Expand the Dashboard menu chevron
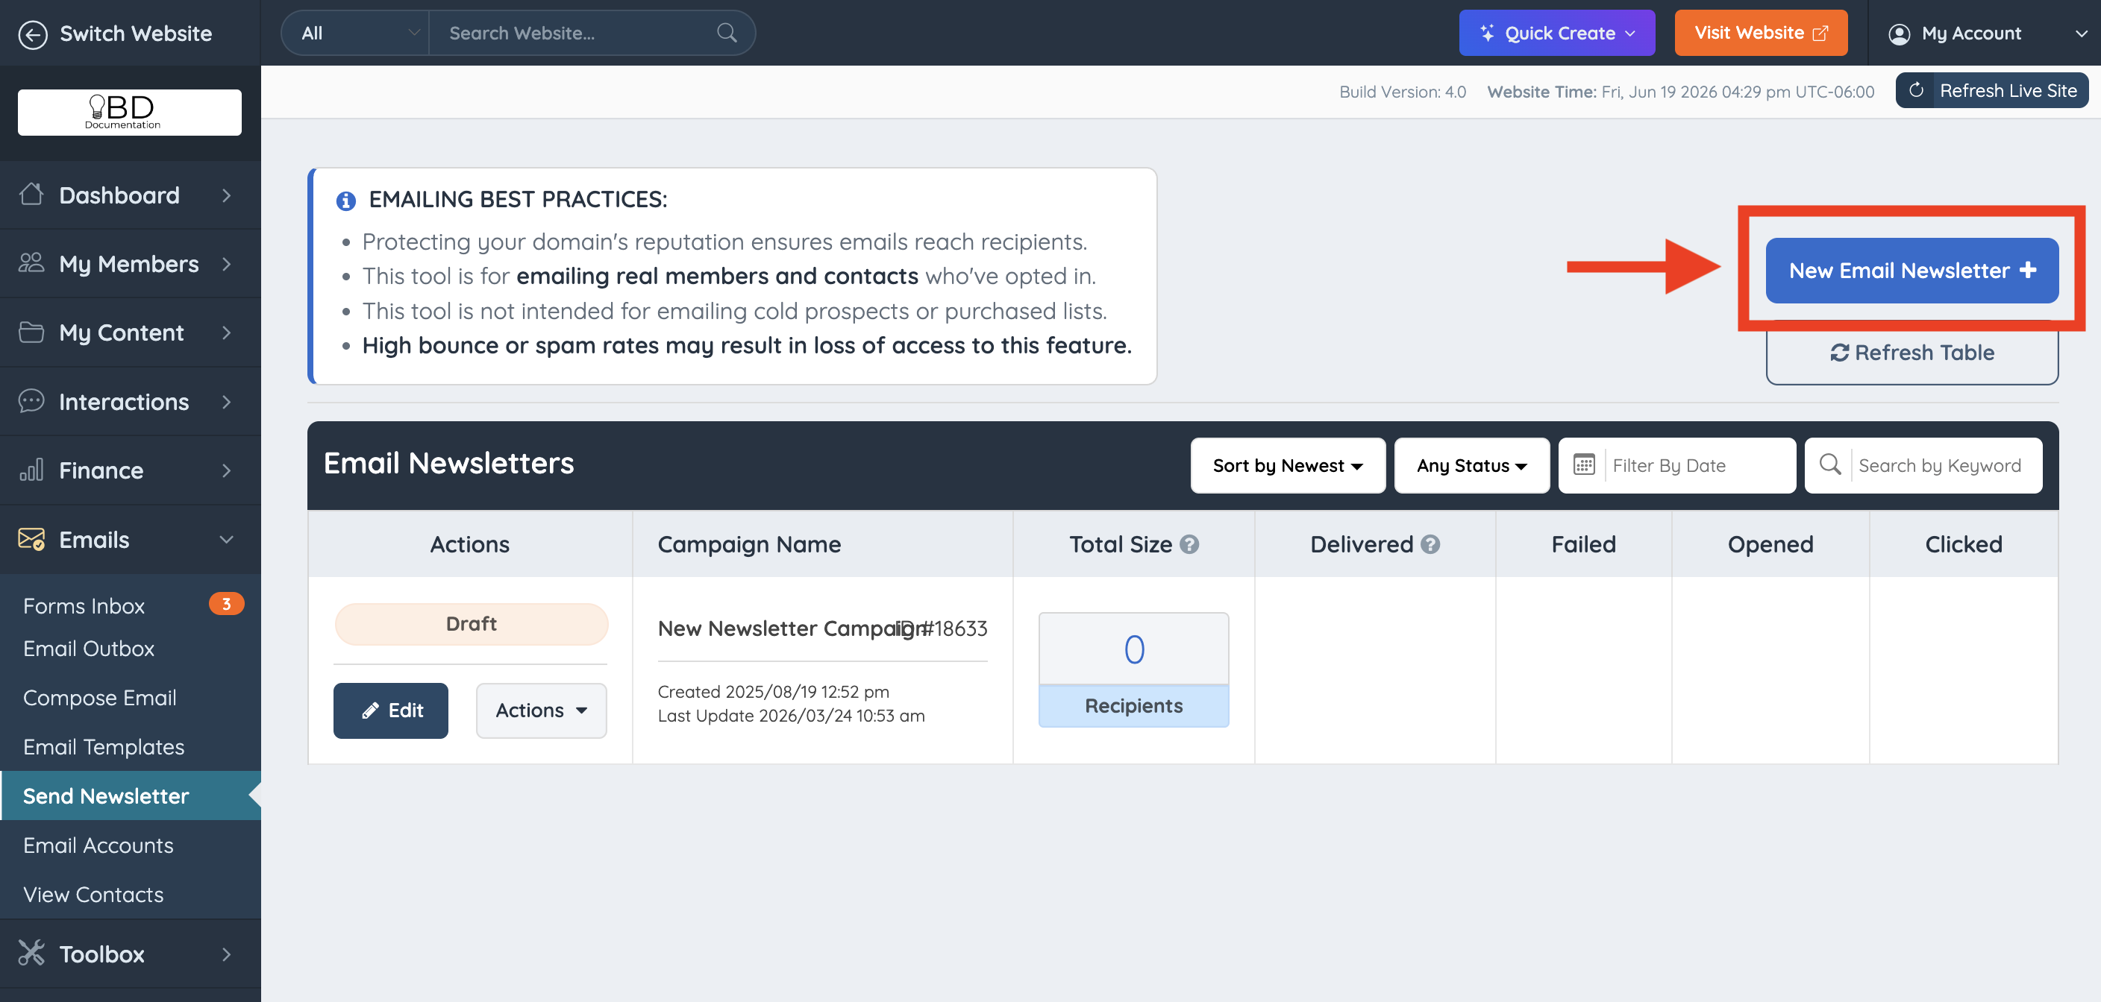The width and height of the screenshot is (2101, 1002). [x=226, y=195]
